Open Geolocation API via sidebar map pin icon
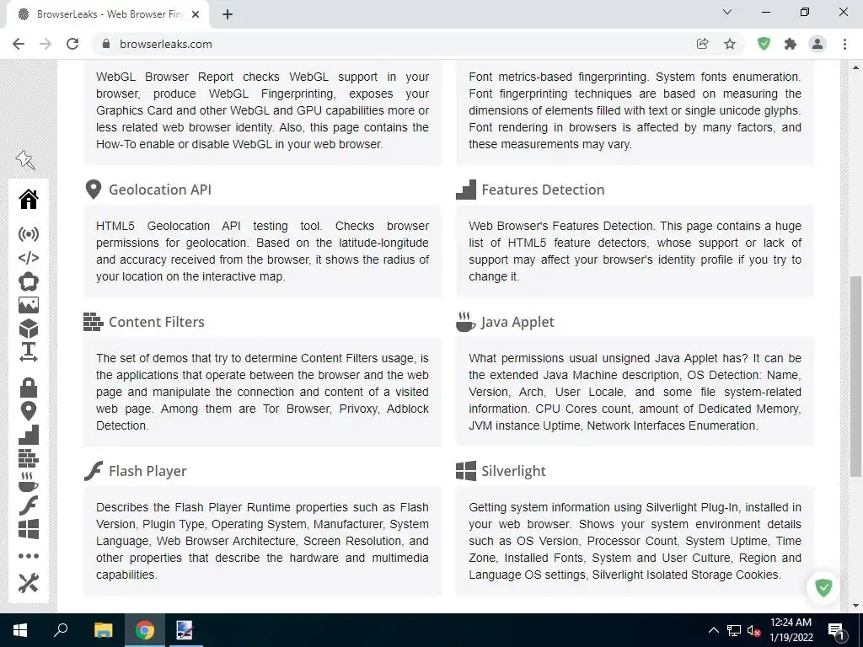Screen dimensions: 863x647 tap(29, 411)
